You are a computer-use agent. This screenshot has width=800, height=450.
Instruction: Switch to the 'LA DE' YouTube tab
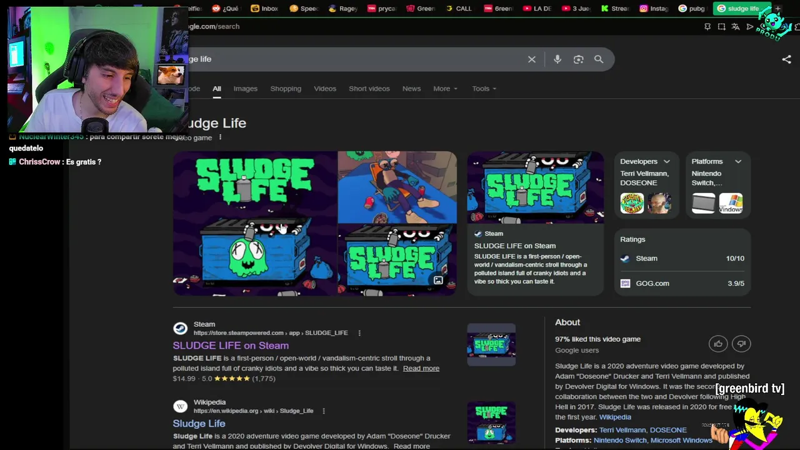537,9
